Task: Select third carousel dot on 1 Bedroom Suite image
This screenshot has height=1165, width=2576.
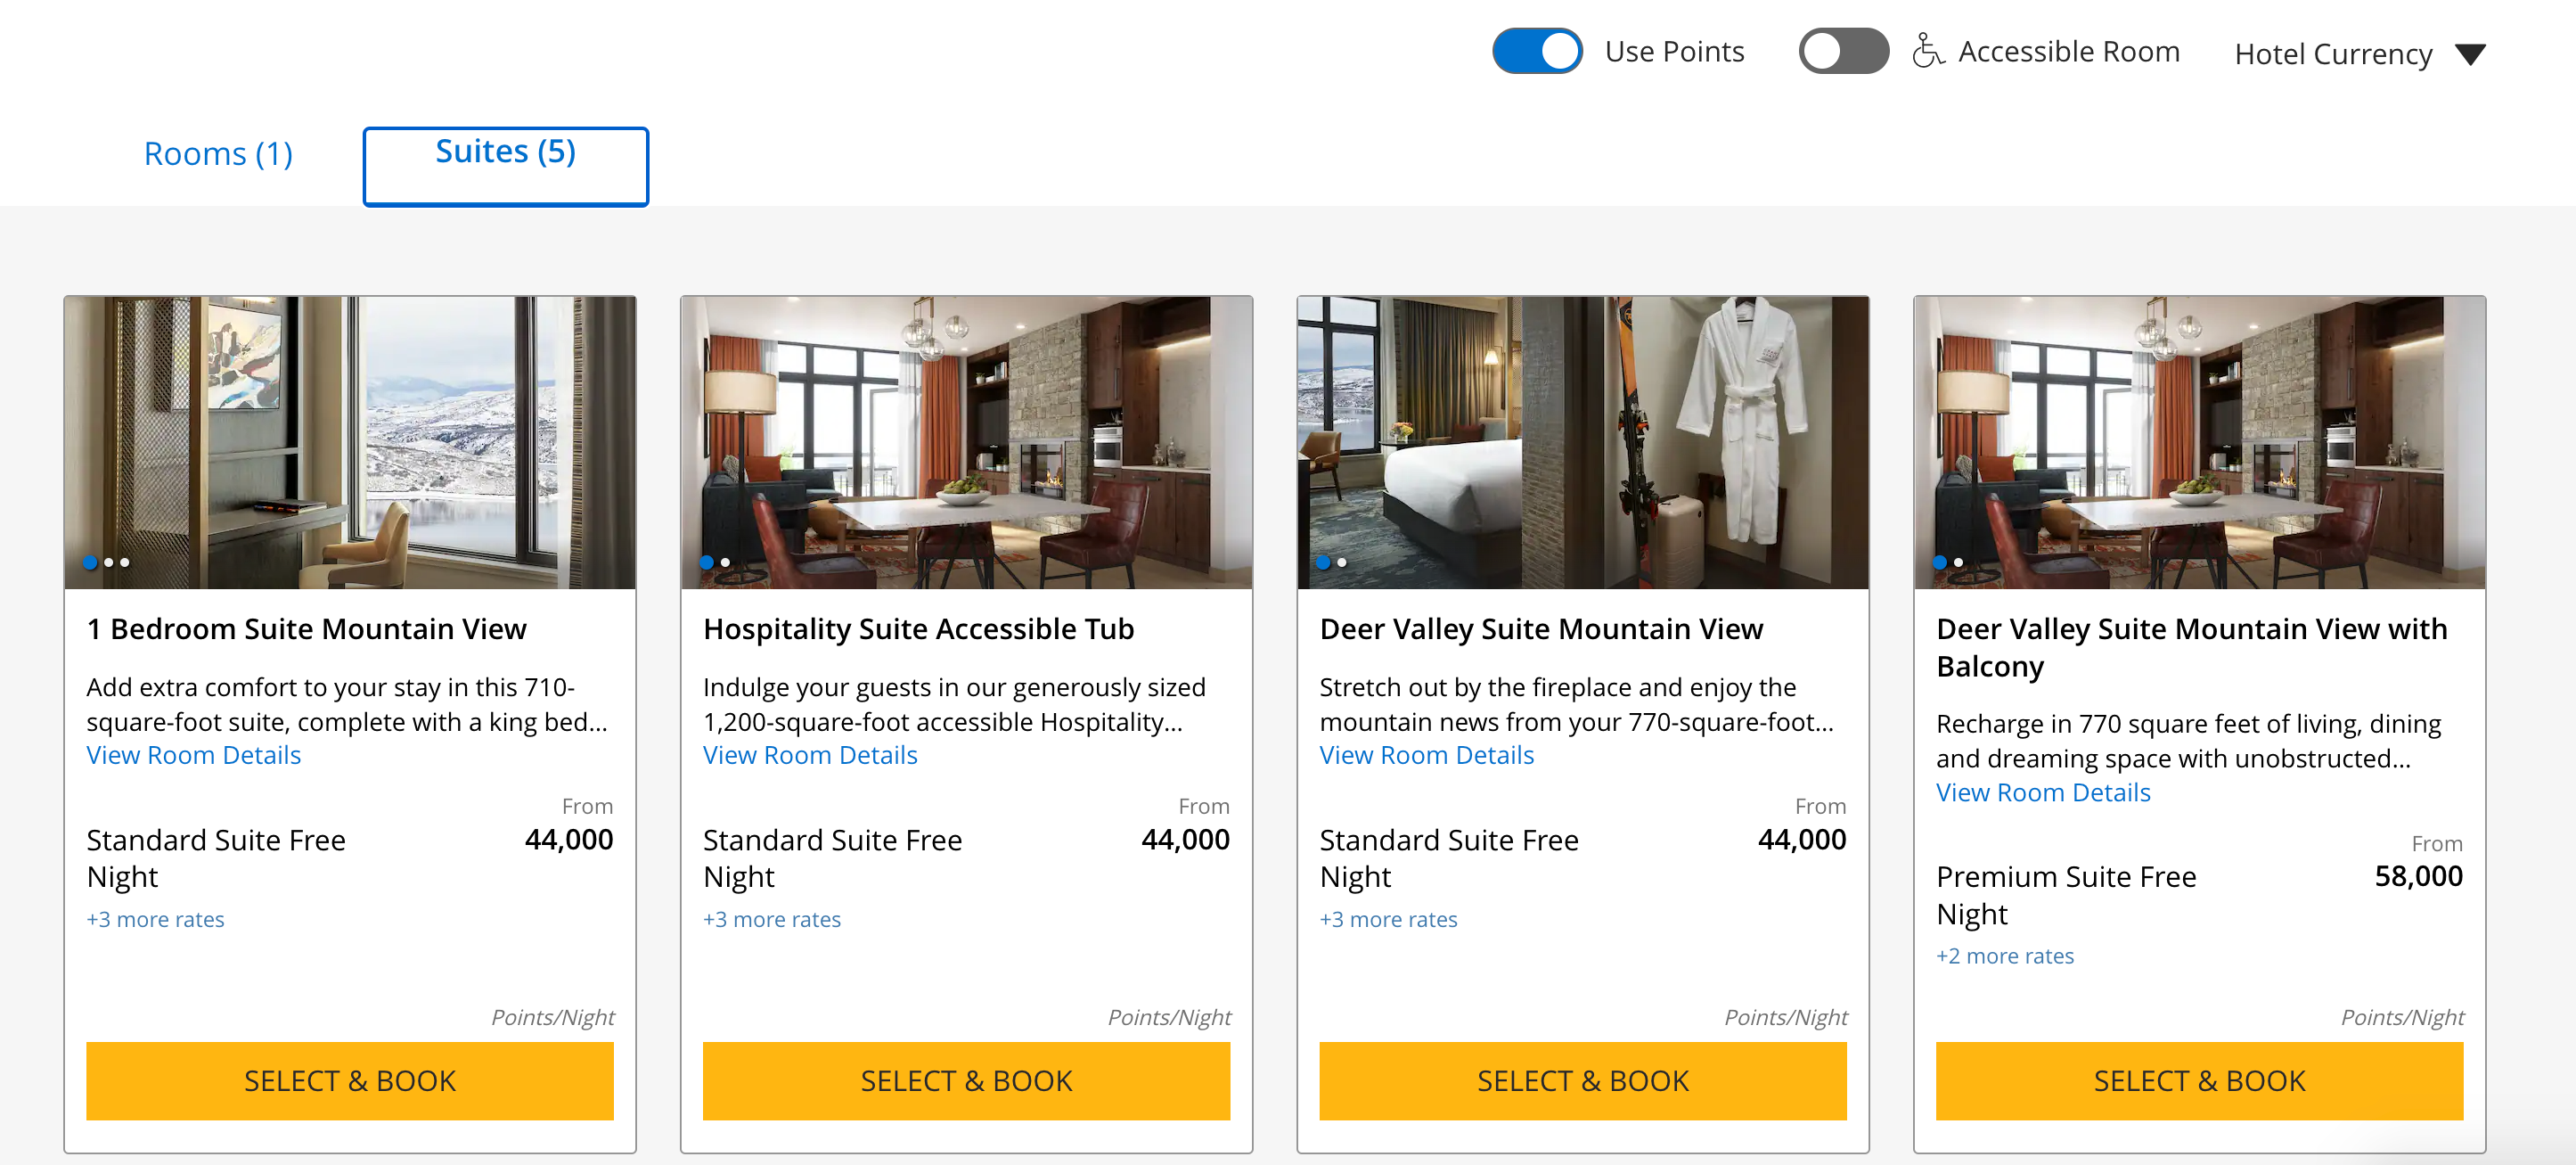Action: coord(125,563)
